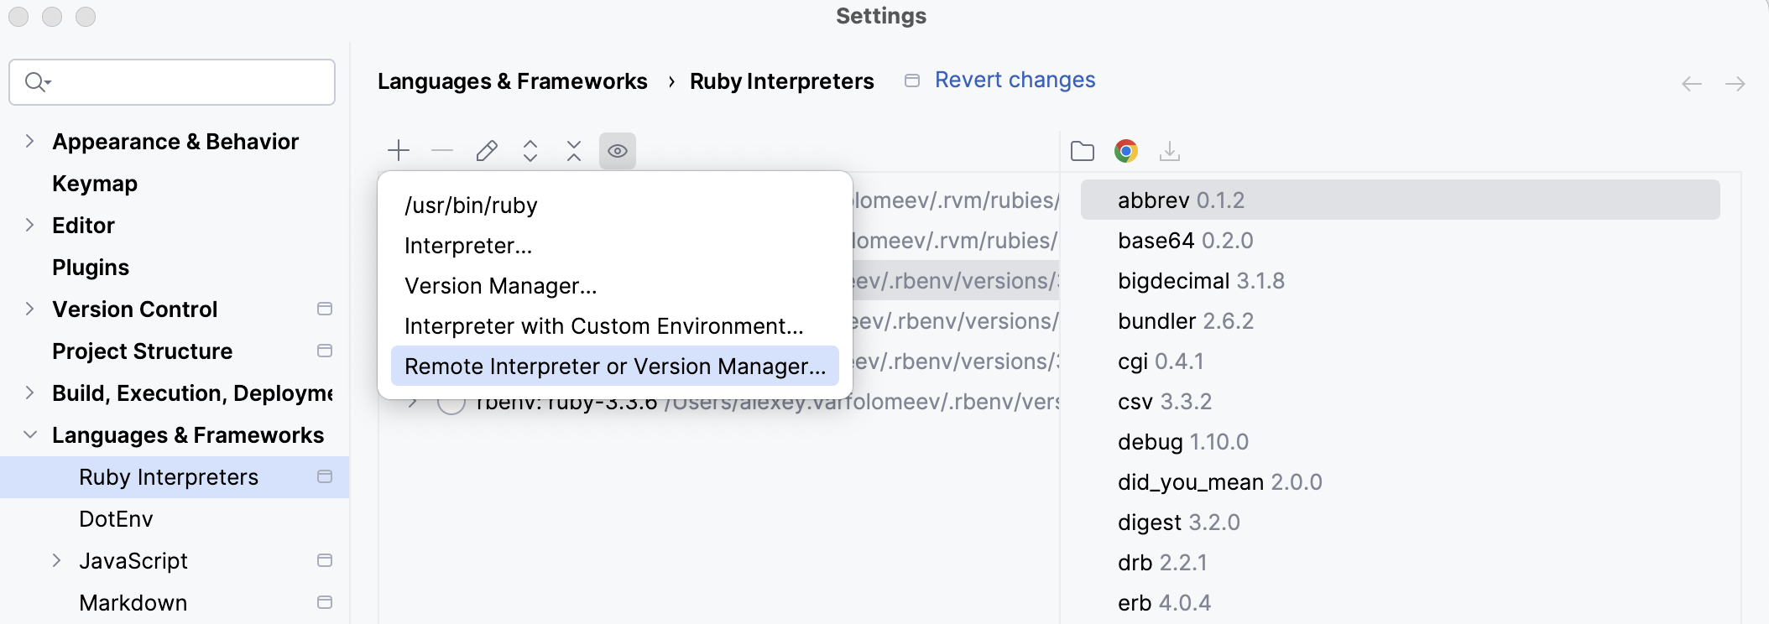Expand the Appearance & Behavior section
Image resolution: width=1769 pixels, height=624 pixels.
click(30, 142)
